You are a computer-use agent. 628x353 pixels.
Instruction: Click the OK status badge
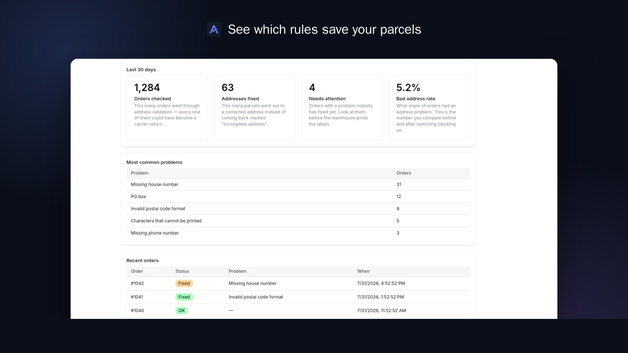(x=182, y=311)
